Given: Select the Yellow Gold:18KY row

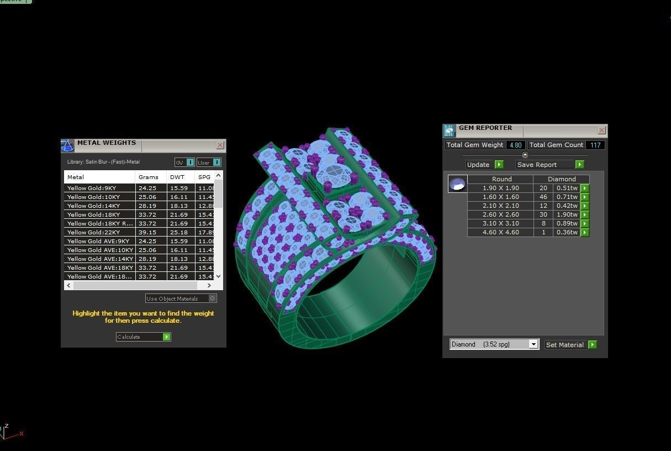Looking at the screenshot, I should tap(139, 214).
